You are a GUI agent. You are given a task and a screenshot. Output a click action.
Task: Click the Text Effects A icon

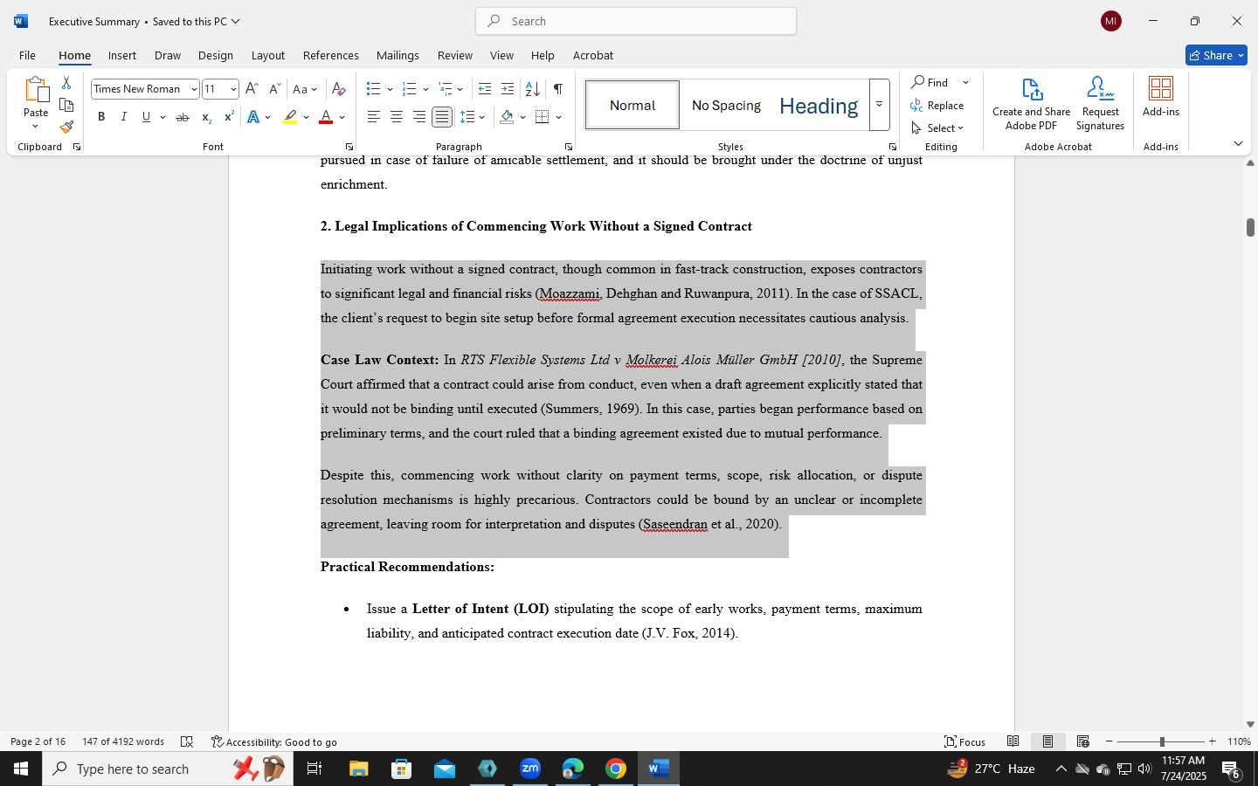[253, 117]
